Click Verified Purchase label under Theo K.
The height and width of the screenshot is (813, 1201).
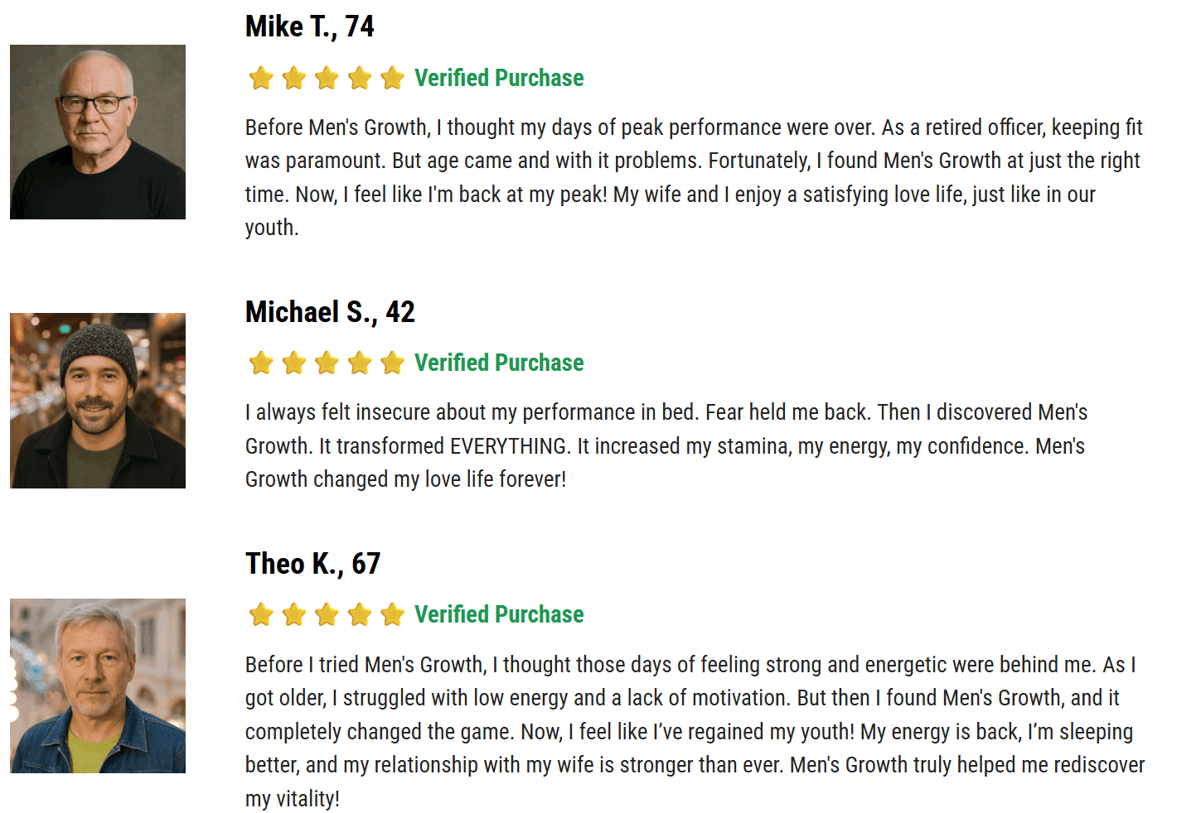[499, 615]
